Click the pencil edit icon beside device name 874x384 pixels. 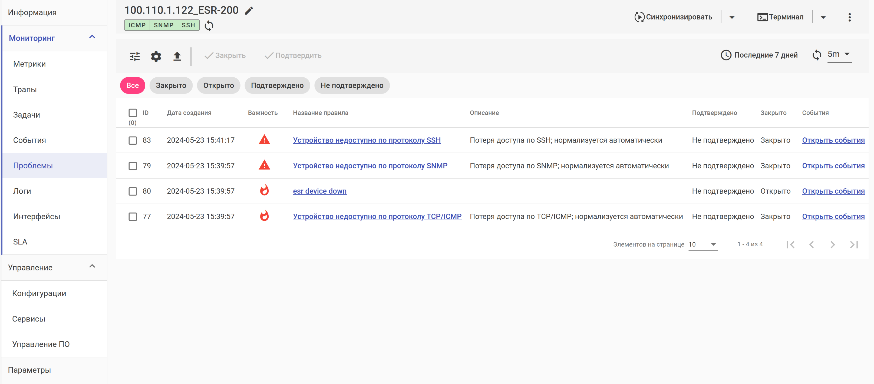pos(249,11)
